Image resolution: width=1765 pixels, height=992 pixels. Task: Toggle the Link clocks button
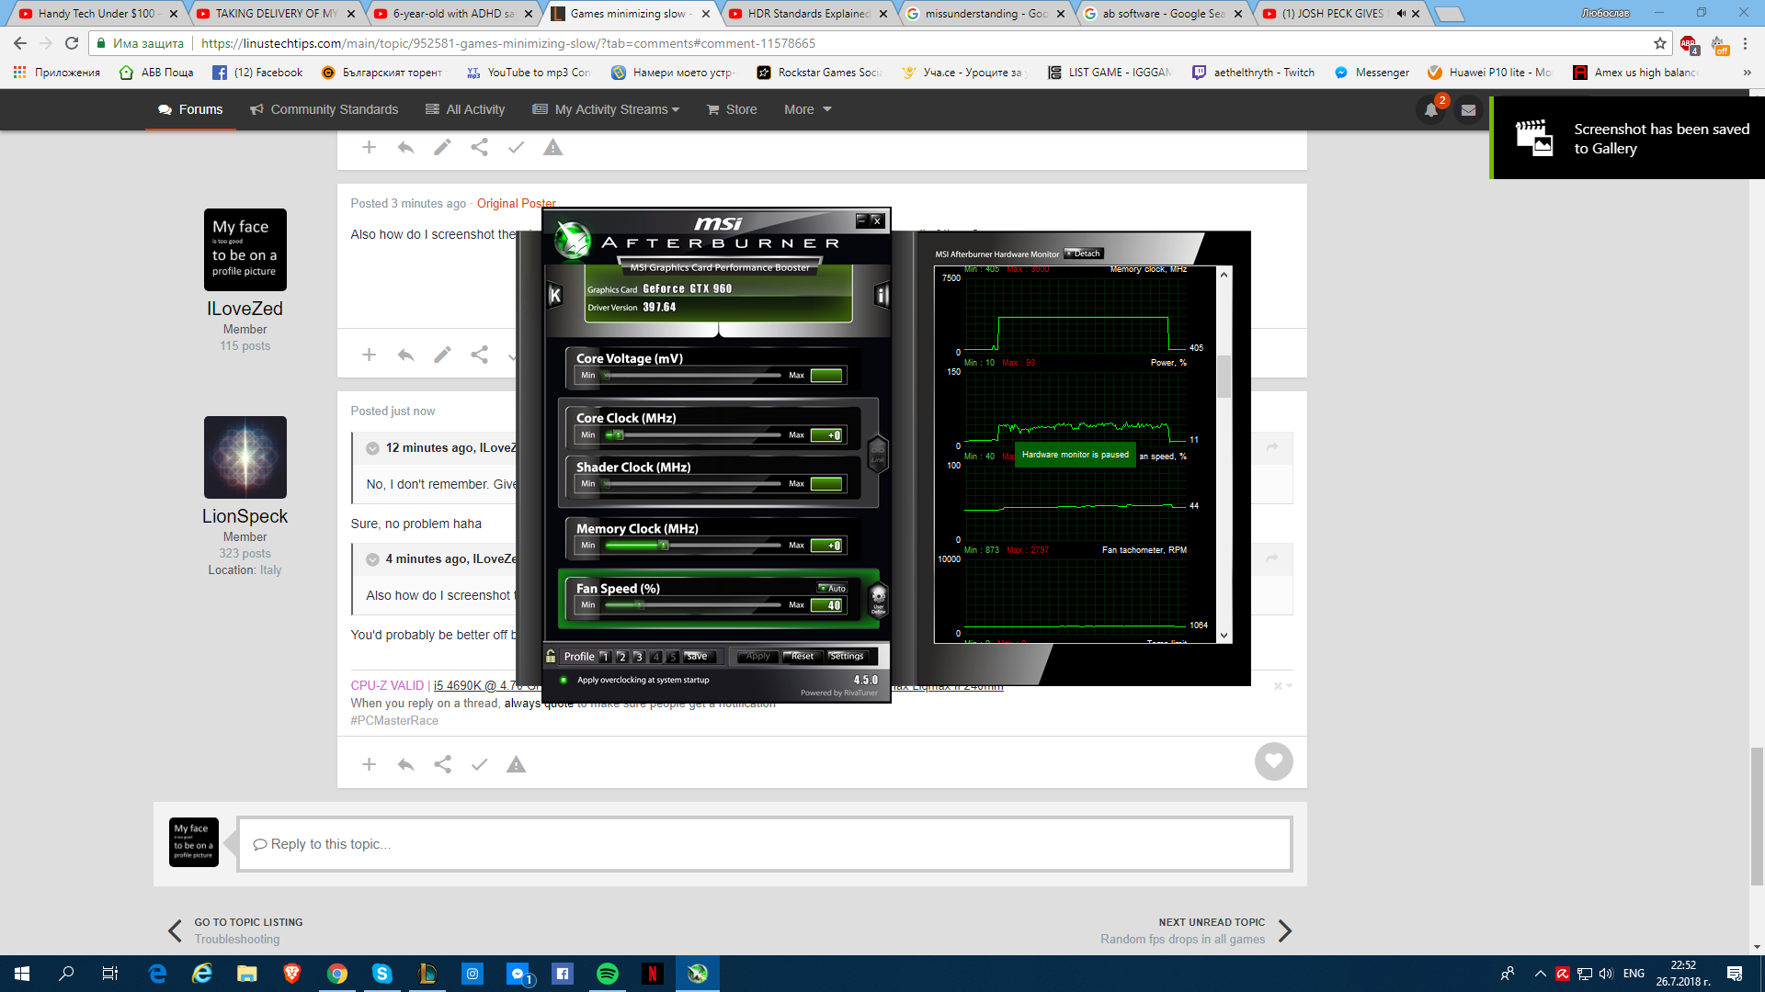tap(878, 453)
